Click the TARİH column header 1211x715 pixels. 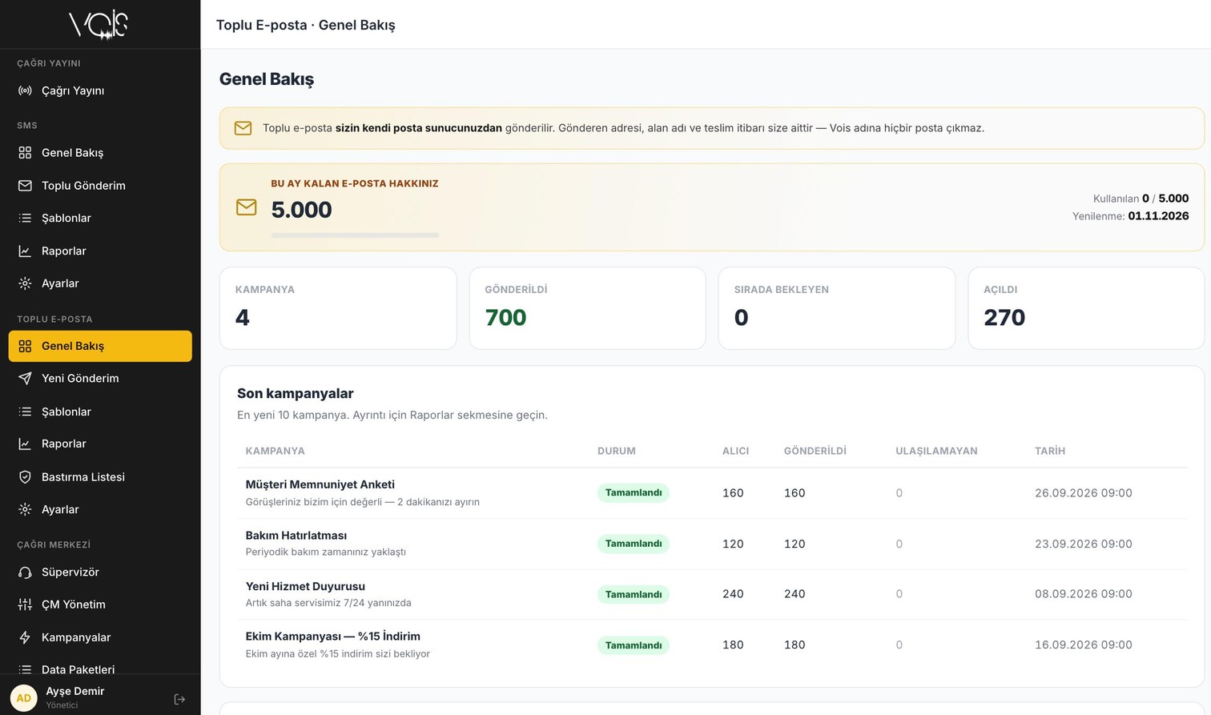(x=1050, y=451)
